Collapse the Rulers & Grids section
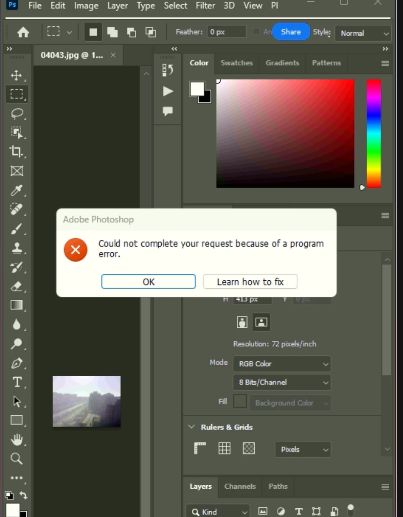The image size is (403, 517). coord(191,427)
